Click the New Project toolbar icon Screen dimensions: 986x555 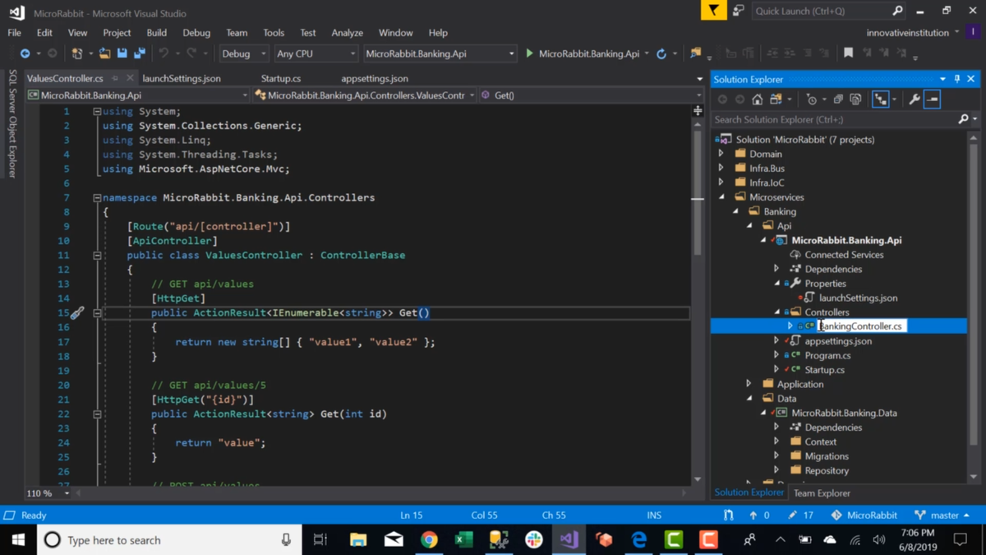[77, 53]
